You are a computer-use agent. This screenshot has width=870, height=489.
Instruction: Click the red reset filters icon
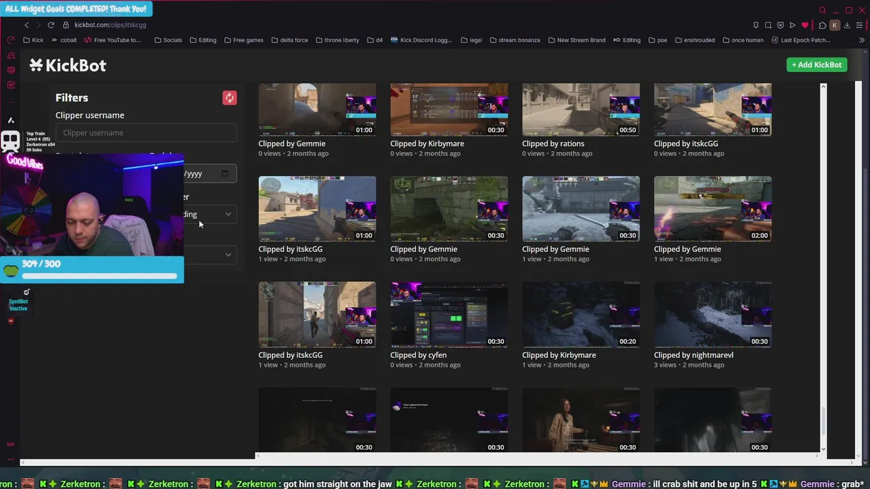230,98
